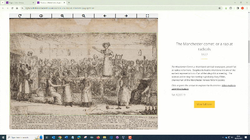Click the year 1822 under the title

(x=204, y=54)
